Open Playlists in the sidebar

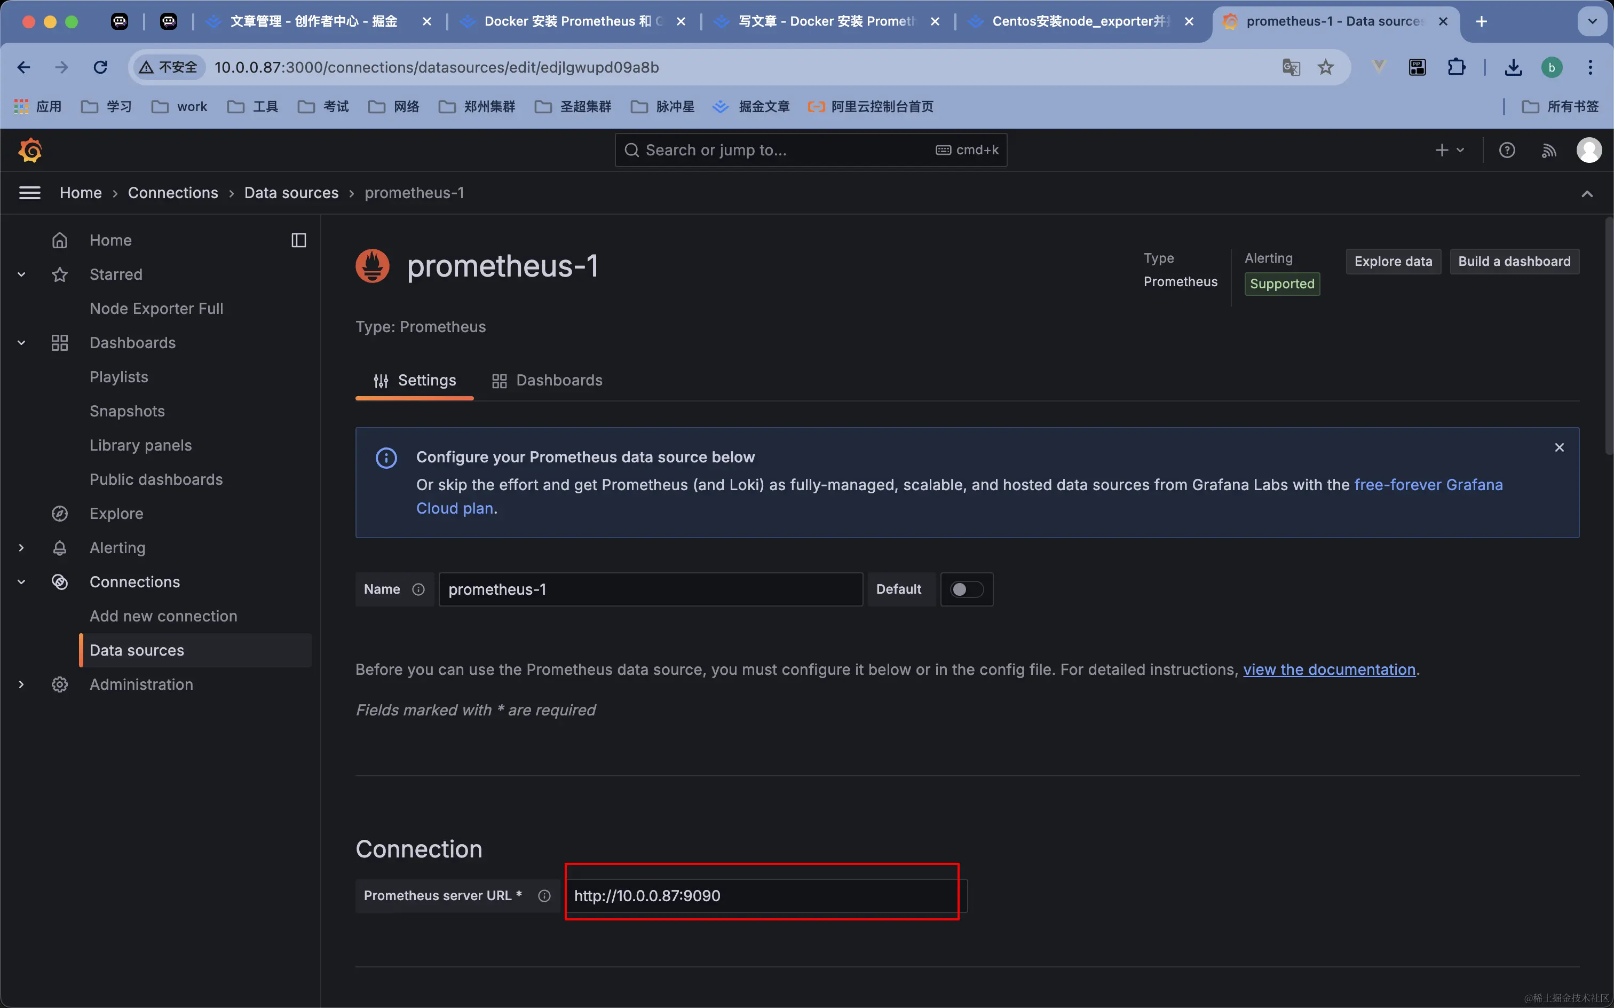[118, 377]
